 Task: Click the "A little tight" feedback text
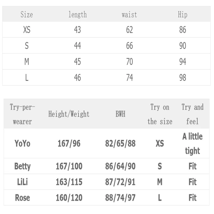click(192, 143)
